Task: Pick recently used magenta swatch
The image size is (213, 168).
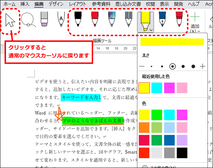Action: (x=169, y=88)
